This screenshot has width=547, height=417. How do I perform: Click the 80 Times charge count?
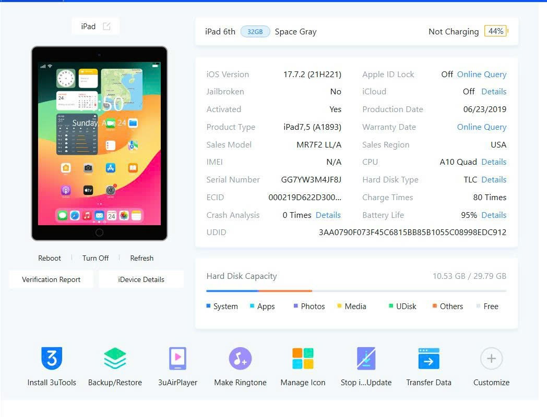490,198
